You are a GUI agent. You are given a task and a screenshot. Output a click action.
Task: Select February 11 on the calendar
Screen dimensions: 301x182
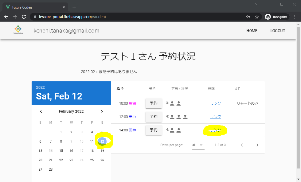(x=92, y=141)
